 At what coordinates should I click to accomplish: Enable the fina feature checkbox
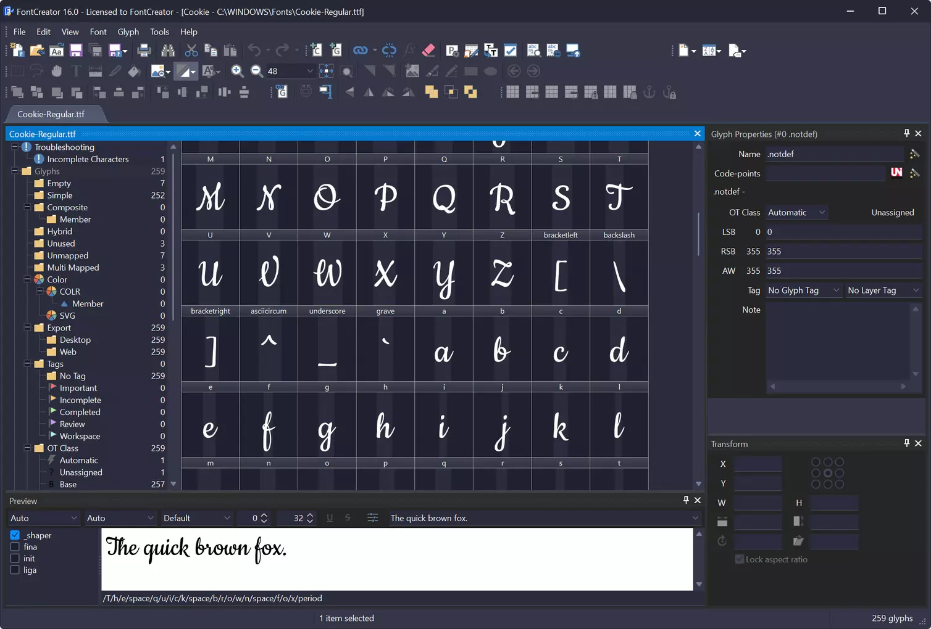tap(15, 547)
